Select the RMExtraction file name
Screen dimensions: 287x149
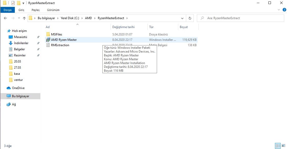pyautogui.click(x=60, y=45)
